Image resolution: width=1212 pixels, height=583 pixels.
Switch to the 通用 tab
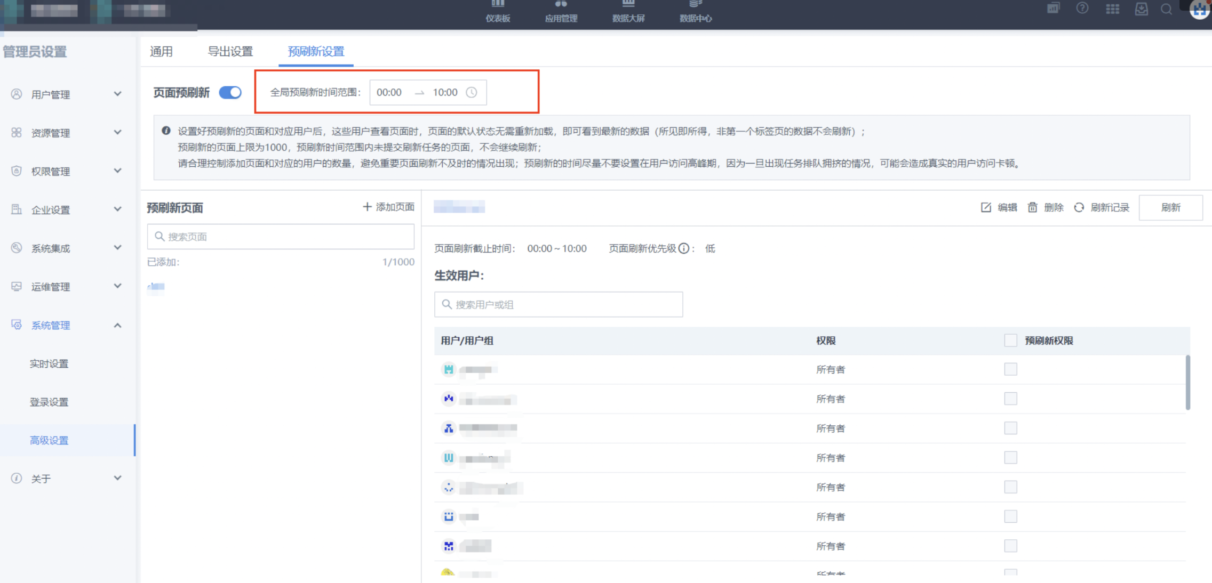point(161,52)
